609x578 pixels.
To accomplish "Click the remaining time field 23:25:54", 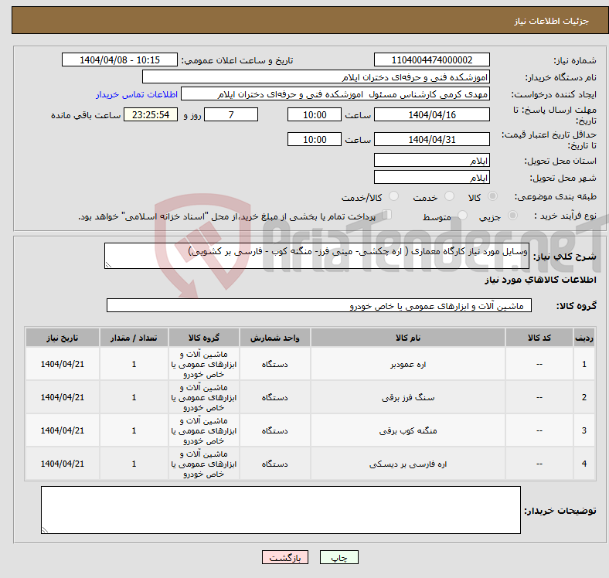I will [151, 114].
